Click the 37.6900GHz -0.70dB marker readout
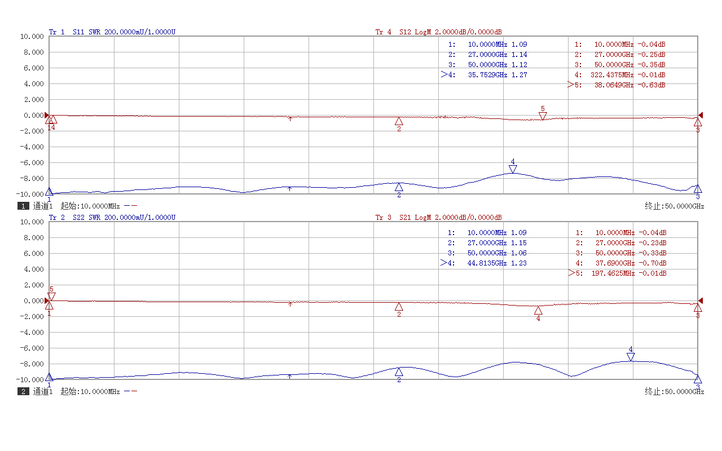Viewport: 722px width, 451px height. point(620,263)
